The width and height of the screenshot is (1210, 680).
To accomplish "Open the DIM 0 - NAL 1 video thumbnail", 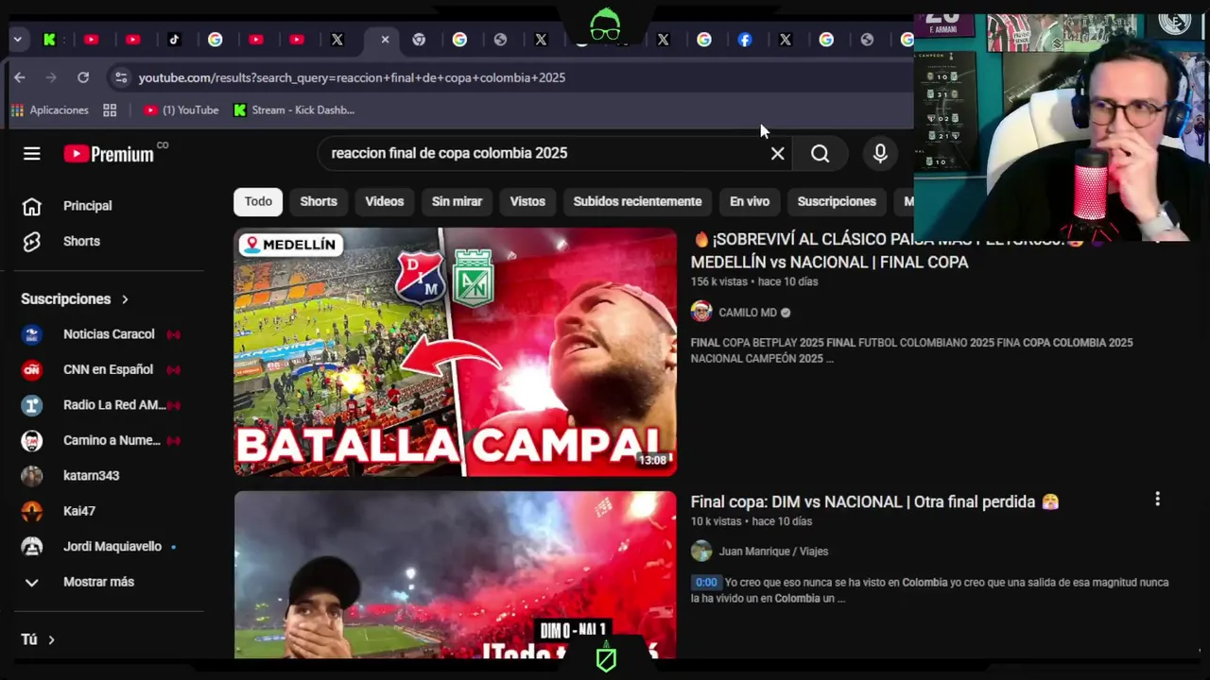I will [456, 574].
